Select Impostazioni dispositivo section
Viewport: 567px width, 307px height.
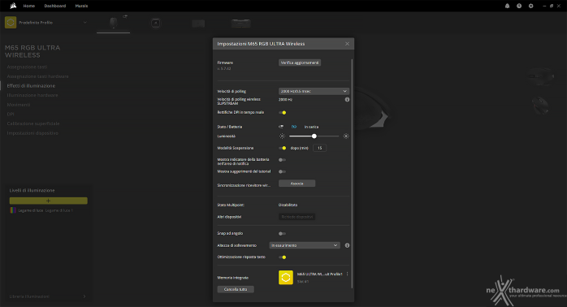pos(32,133)
